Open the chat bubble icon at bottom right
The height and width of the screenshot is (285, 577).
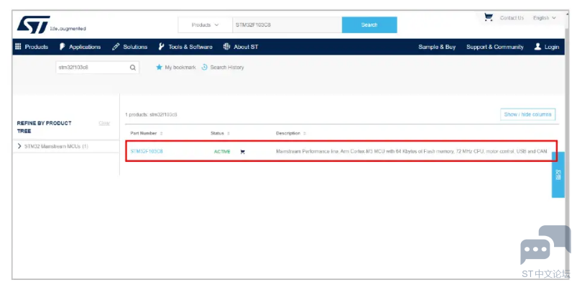coord(545,245)
